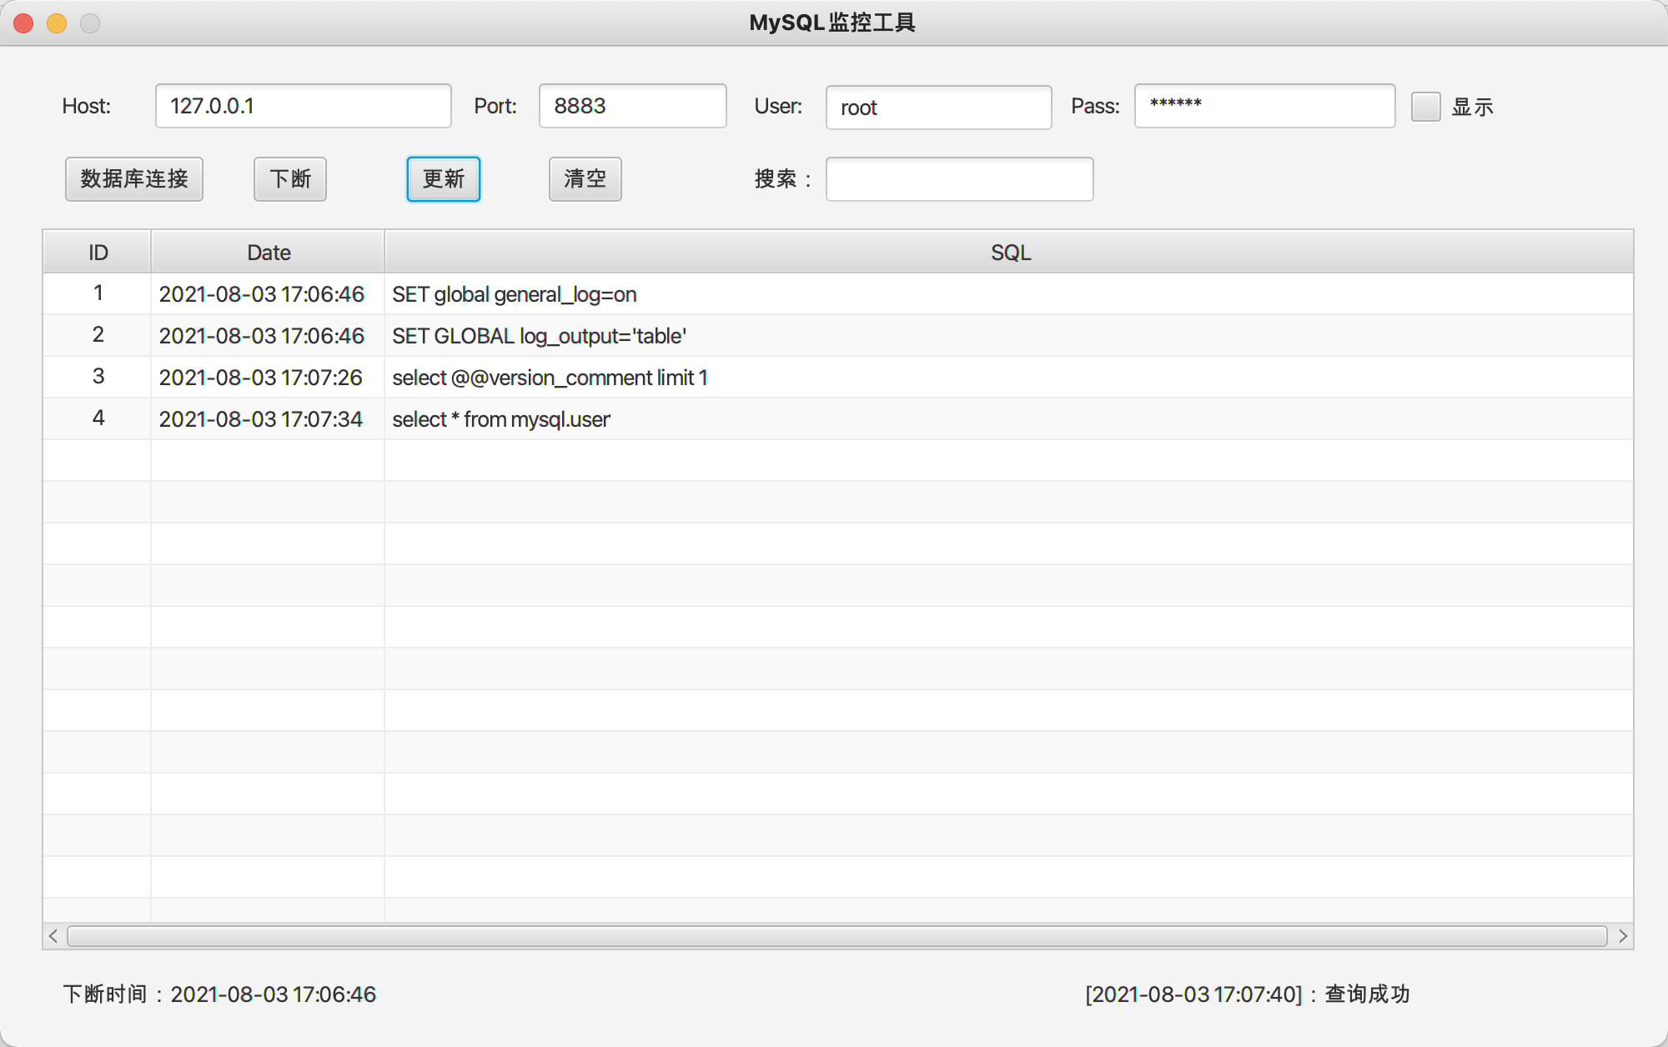Select the mysql.user query row

pyautogui.click(x=500, y=419)
